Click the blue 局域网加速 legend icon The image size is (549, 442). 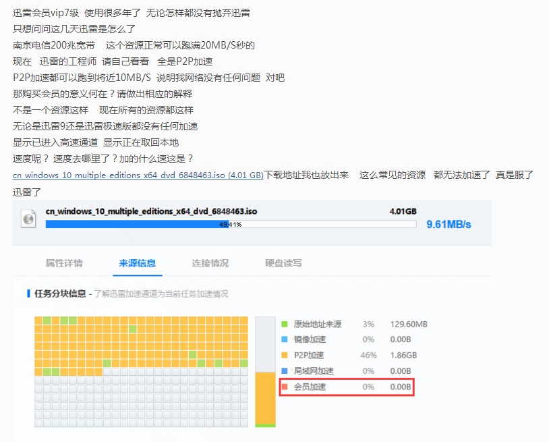284,370
